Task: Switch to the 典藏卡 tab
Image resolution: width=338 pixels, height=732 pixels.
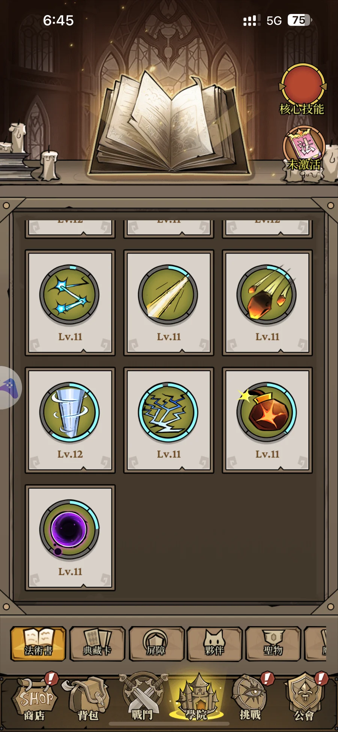Action: (97, 644)
